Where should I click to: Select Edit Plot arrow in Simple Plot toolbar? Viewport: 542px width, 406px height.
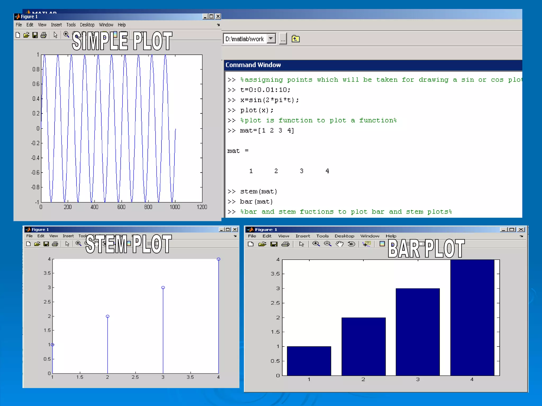[55, 35]
